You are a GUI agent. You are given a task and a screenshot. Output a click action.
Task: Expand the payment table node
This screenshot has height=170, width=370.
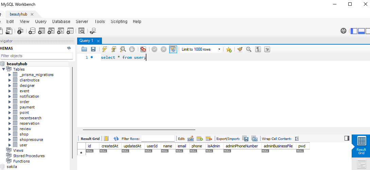coord(10,107)
